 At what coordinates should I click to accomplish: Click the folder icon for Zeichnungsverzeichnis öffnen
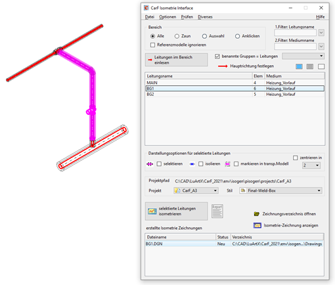tap(257, 214)
